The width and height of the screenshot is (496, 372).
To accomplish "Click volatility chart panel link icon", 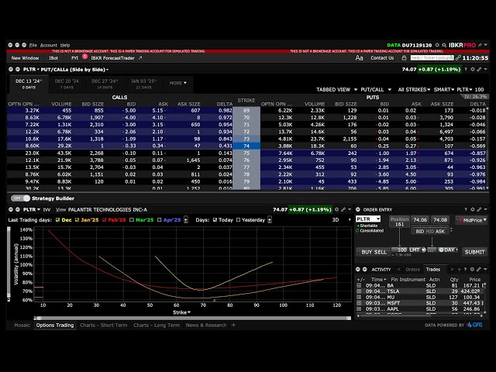I will [343, 209].
